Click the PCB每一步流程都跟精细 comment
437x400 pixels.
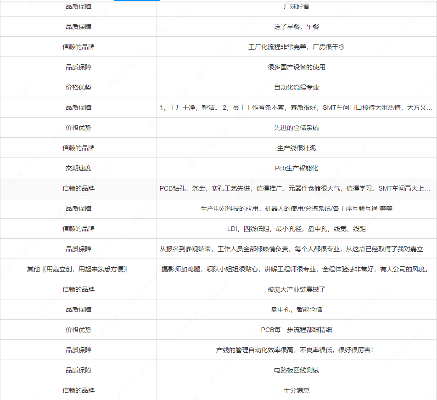click(x=296, y=330)
